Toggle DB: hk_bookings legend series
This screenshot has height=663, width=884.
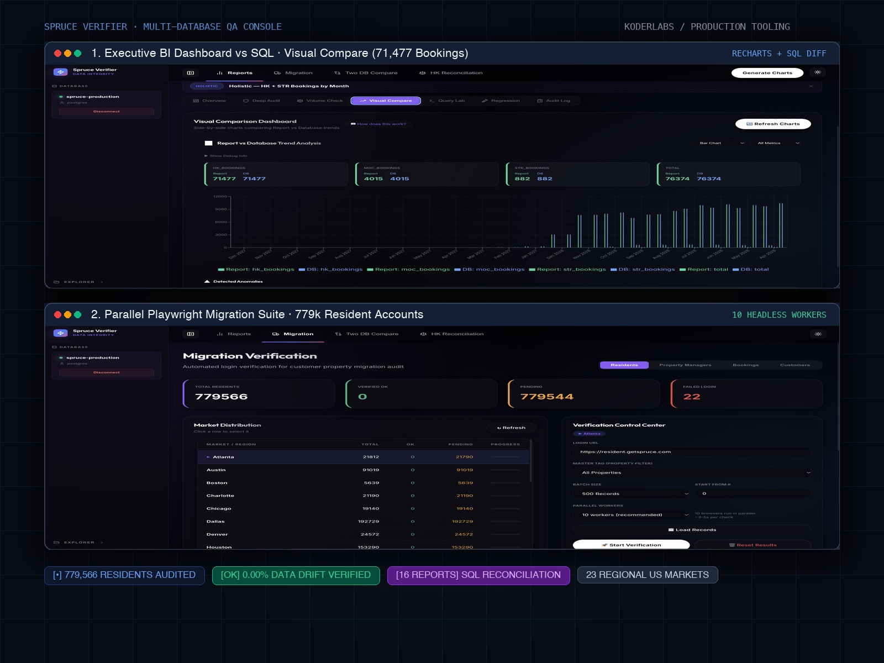[x=330, y=270]
